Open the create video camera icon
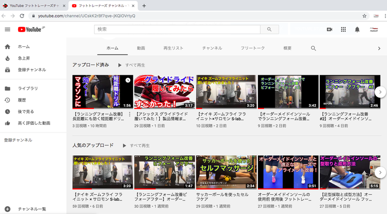 click(x=330, y=29)
